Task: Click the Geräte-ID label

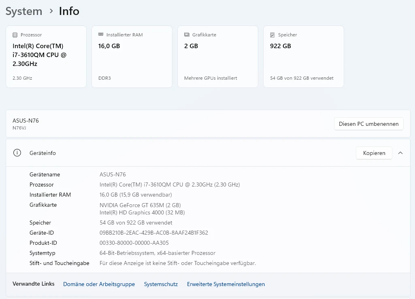Action: (x=42, y=233)
